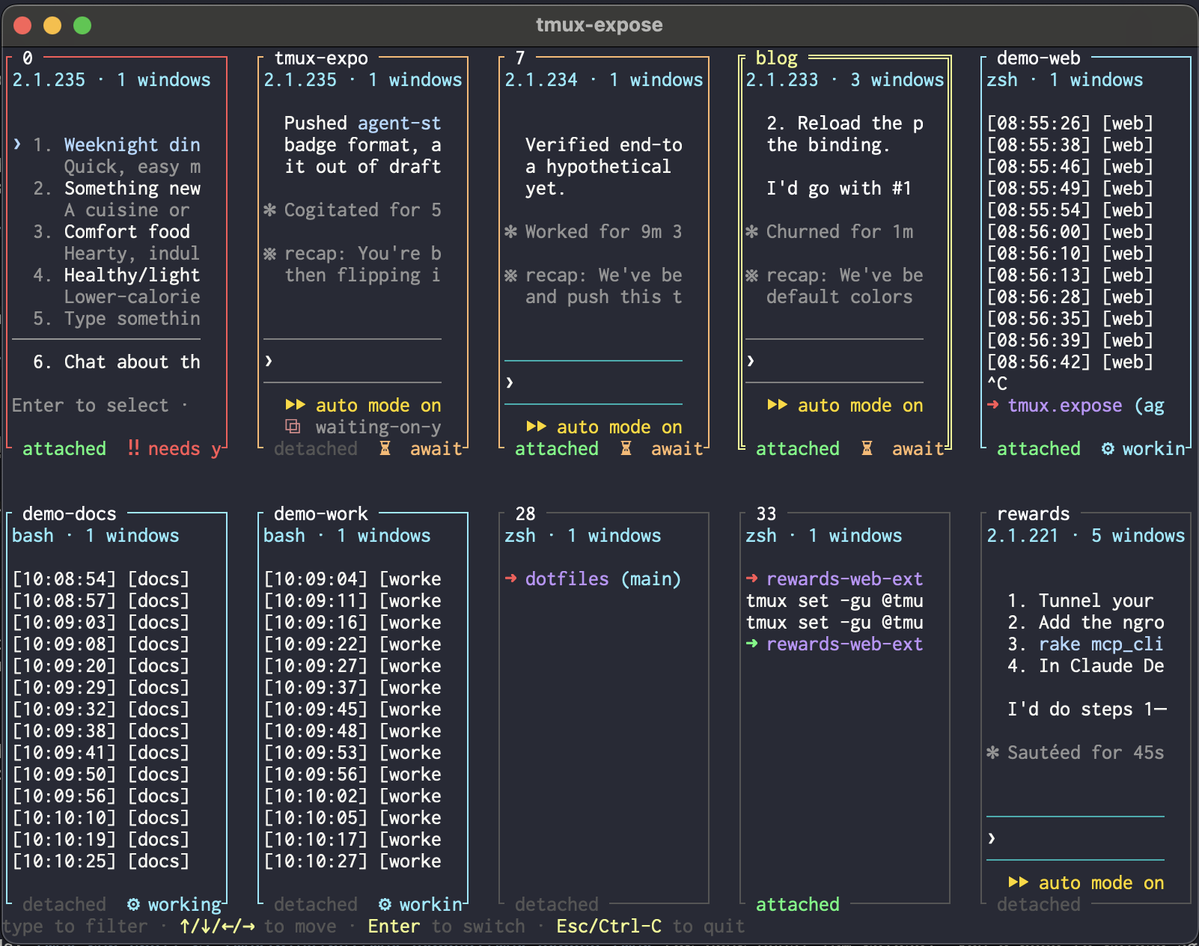Click the tmux-expose window title
The height and width of the screenshot is (946, 1199).
tap(599, 25)
